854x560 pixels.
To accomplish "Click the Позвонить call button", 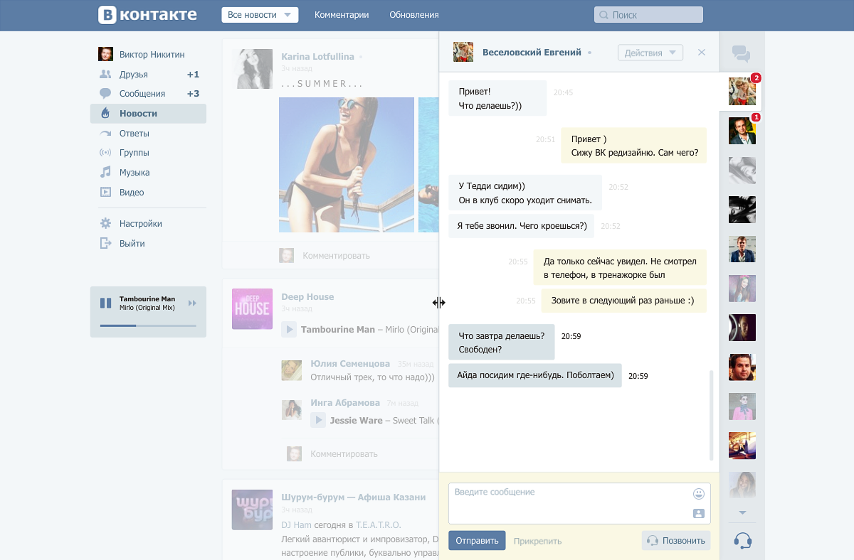I will pos(676,540).
